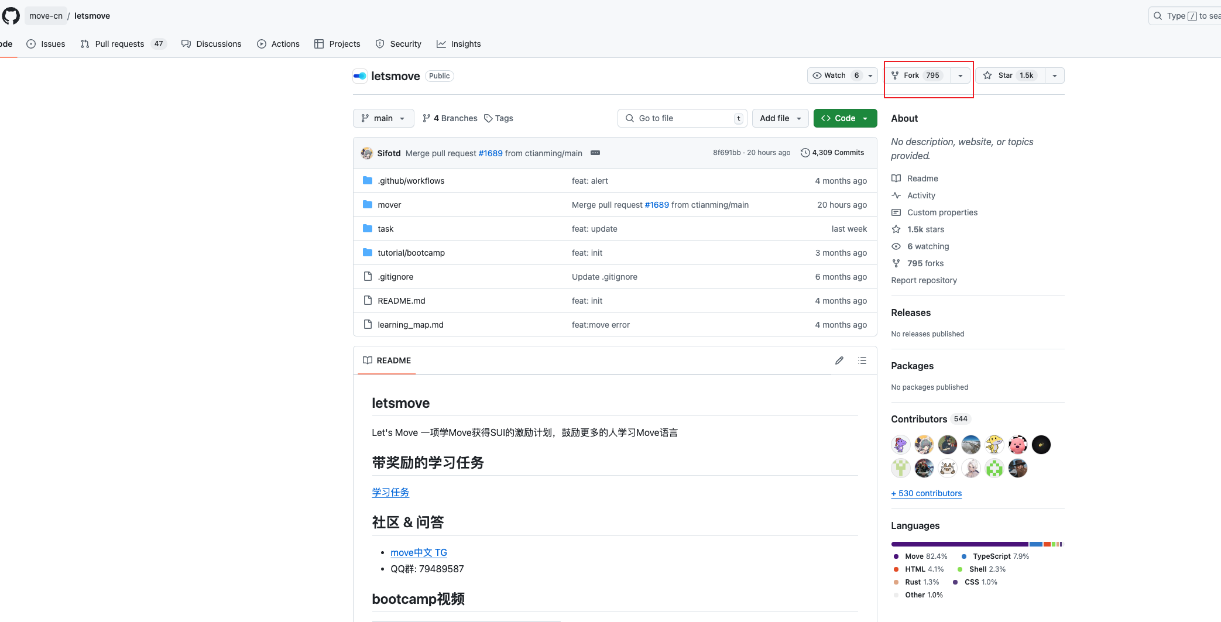Open the GitHub home logo

[11, 16]
